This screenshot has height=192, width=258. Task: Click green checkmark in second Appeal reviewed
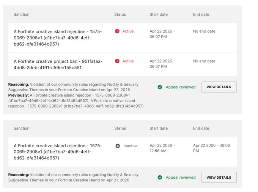point(160,177)
